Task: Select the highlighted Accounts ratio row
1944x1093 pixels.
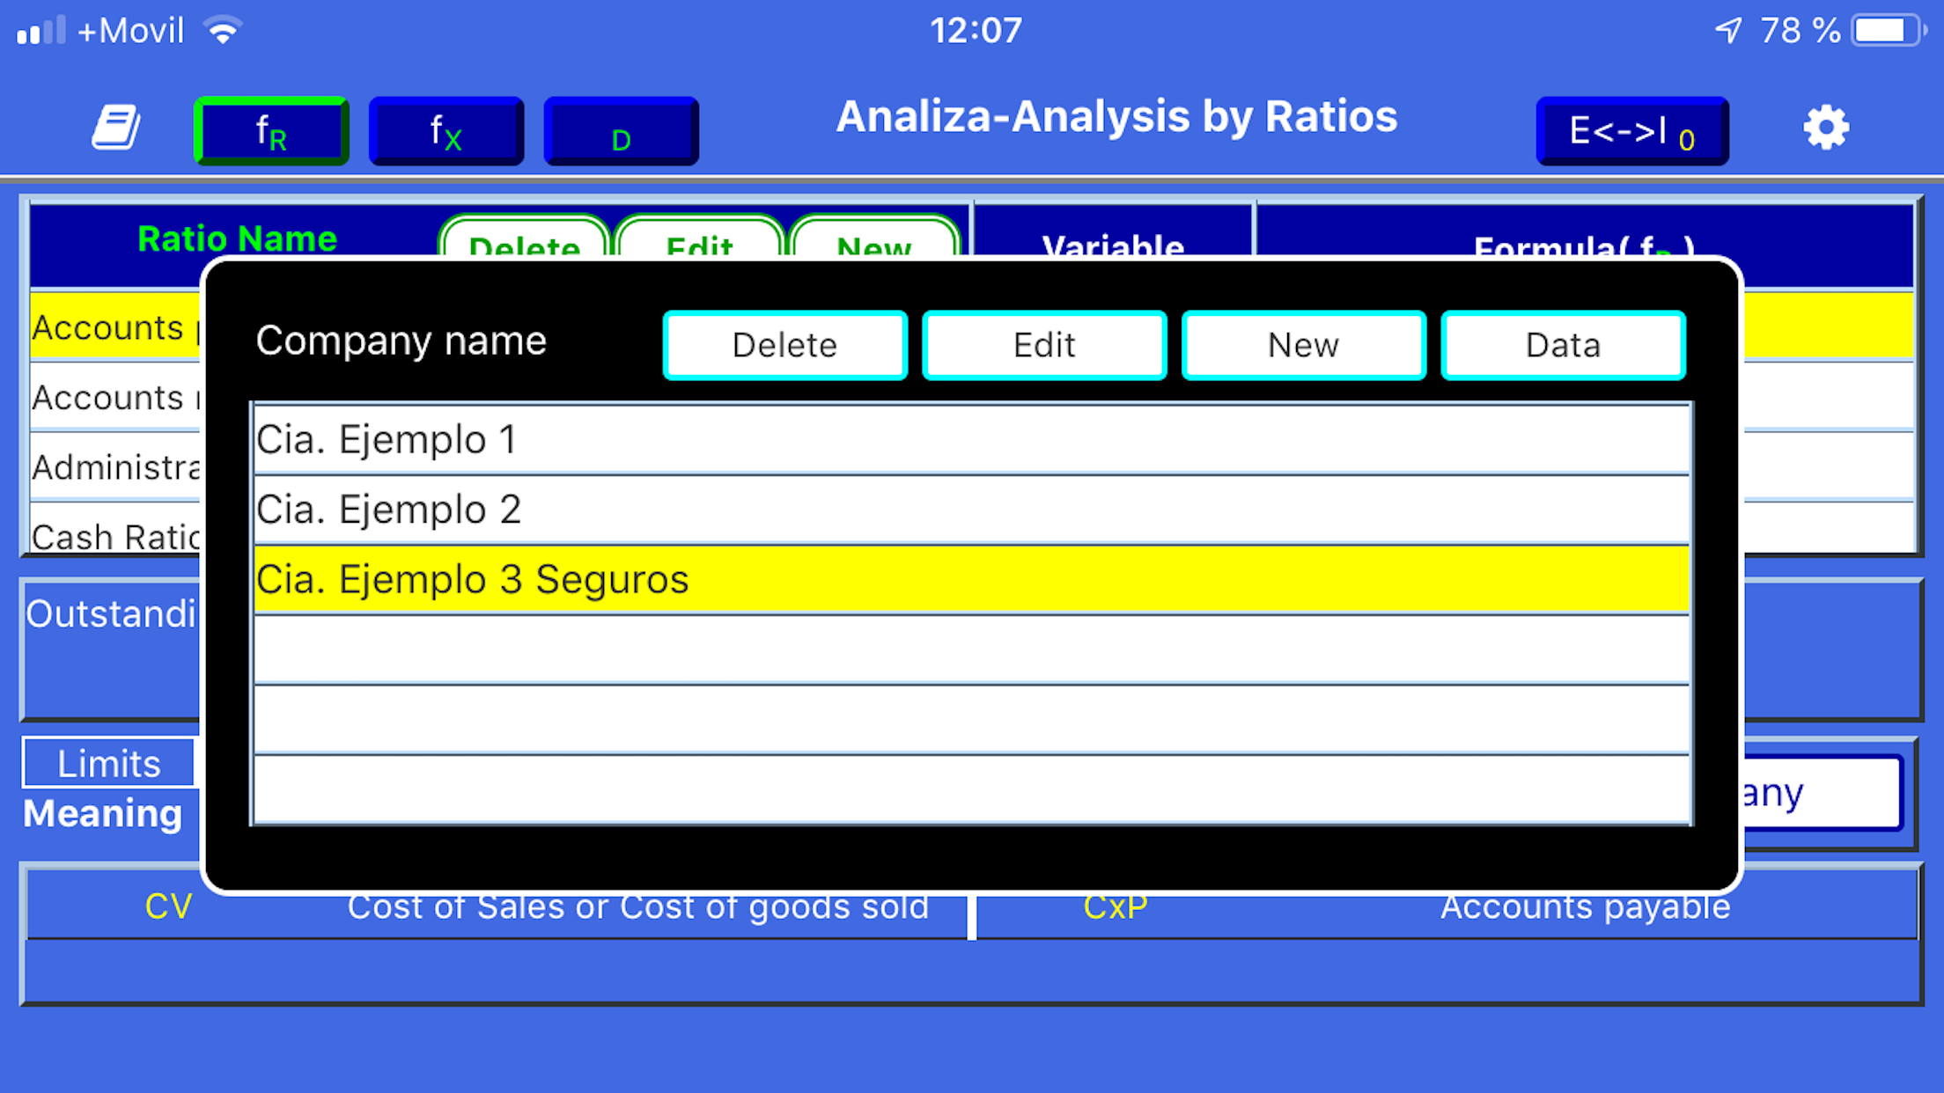Action: click(115, 326)
